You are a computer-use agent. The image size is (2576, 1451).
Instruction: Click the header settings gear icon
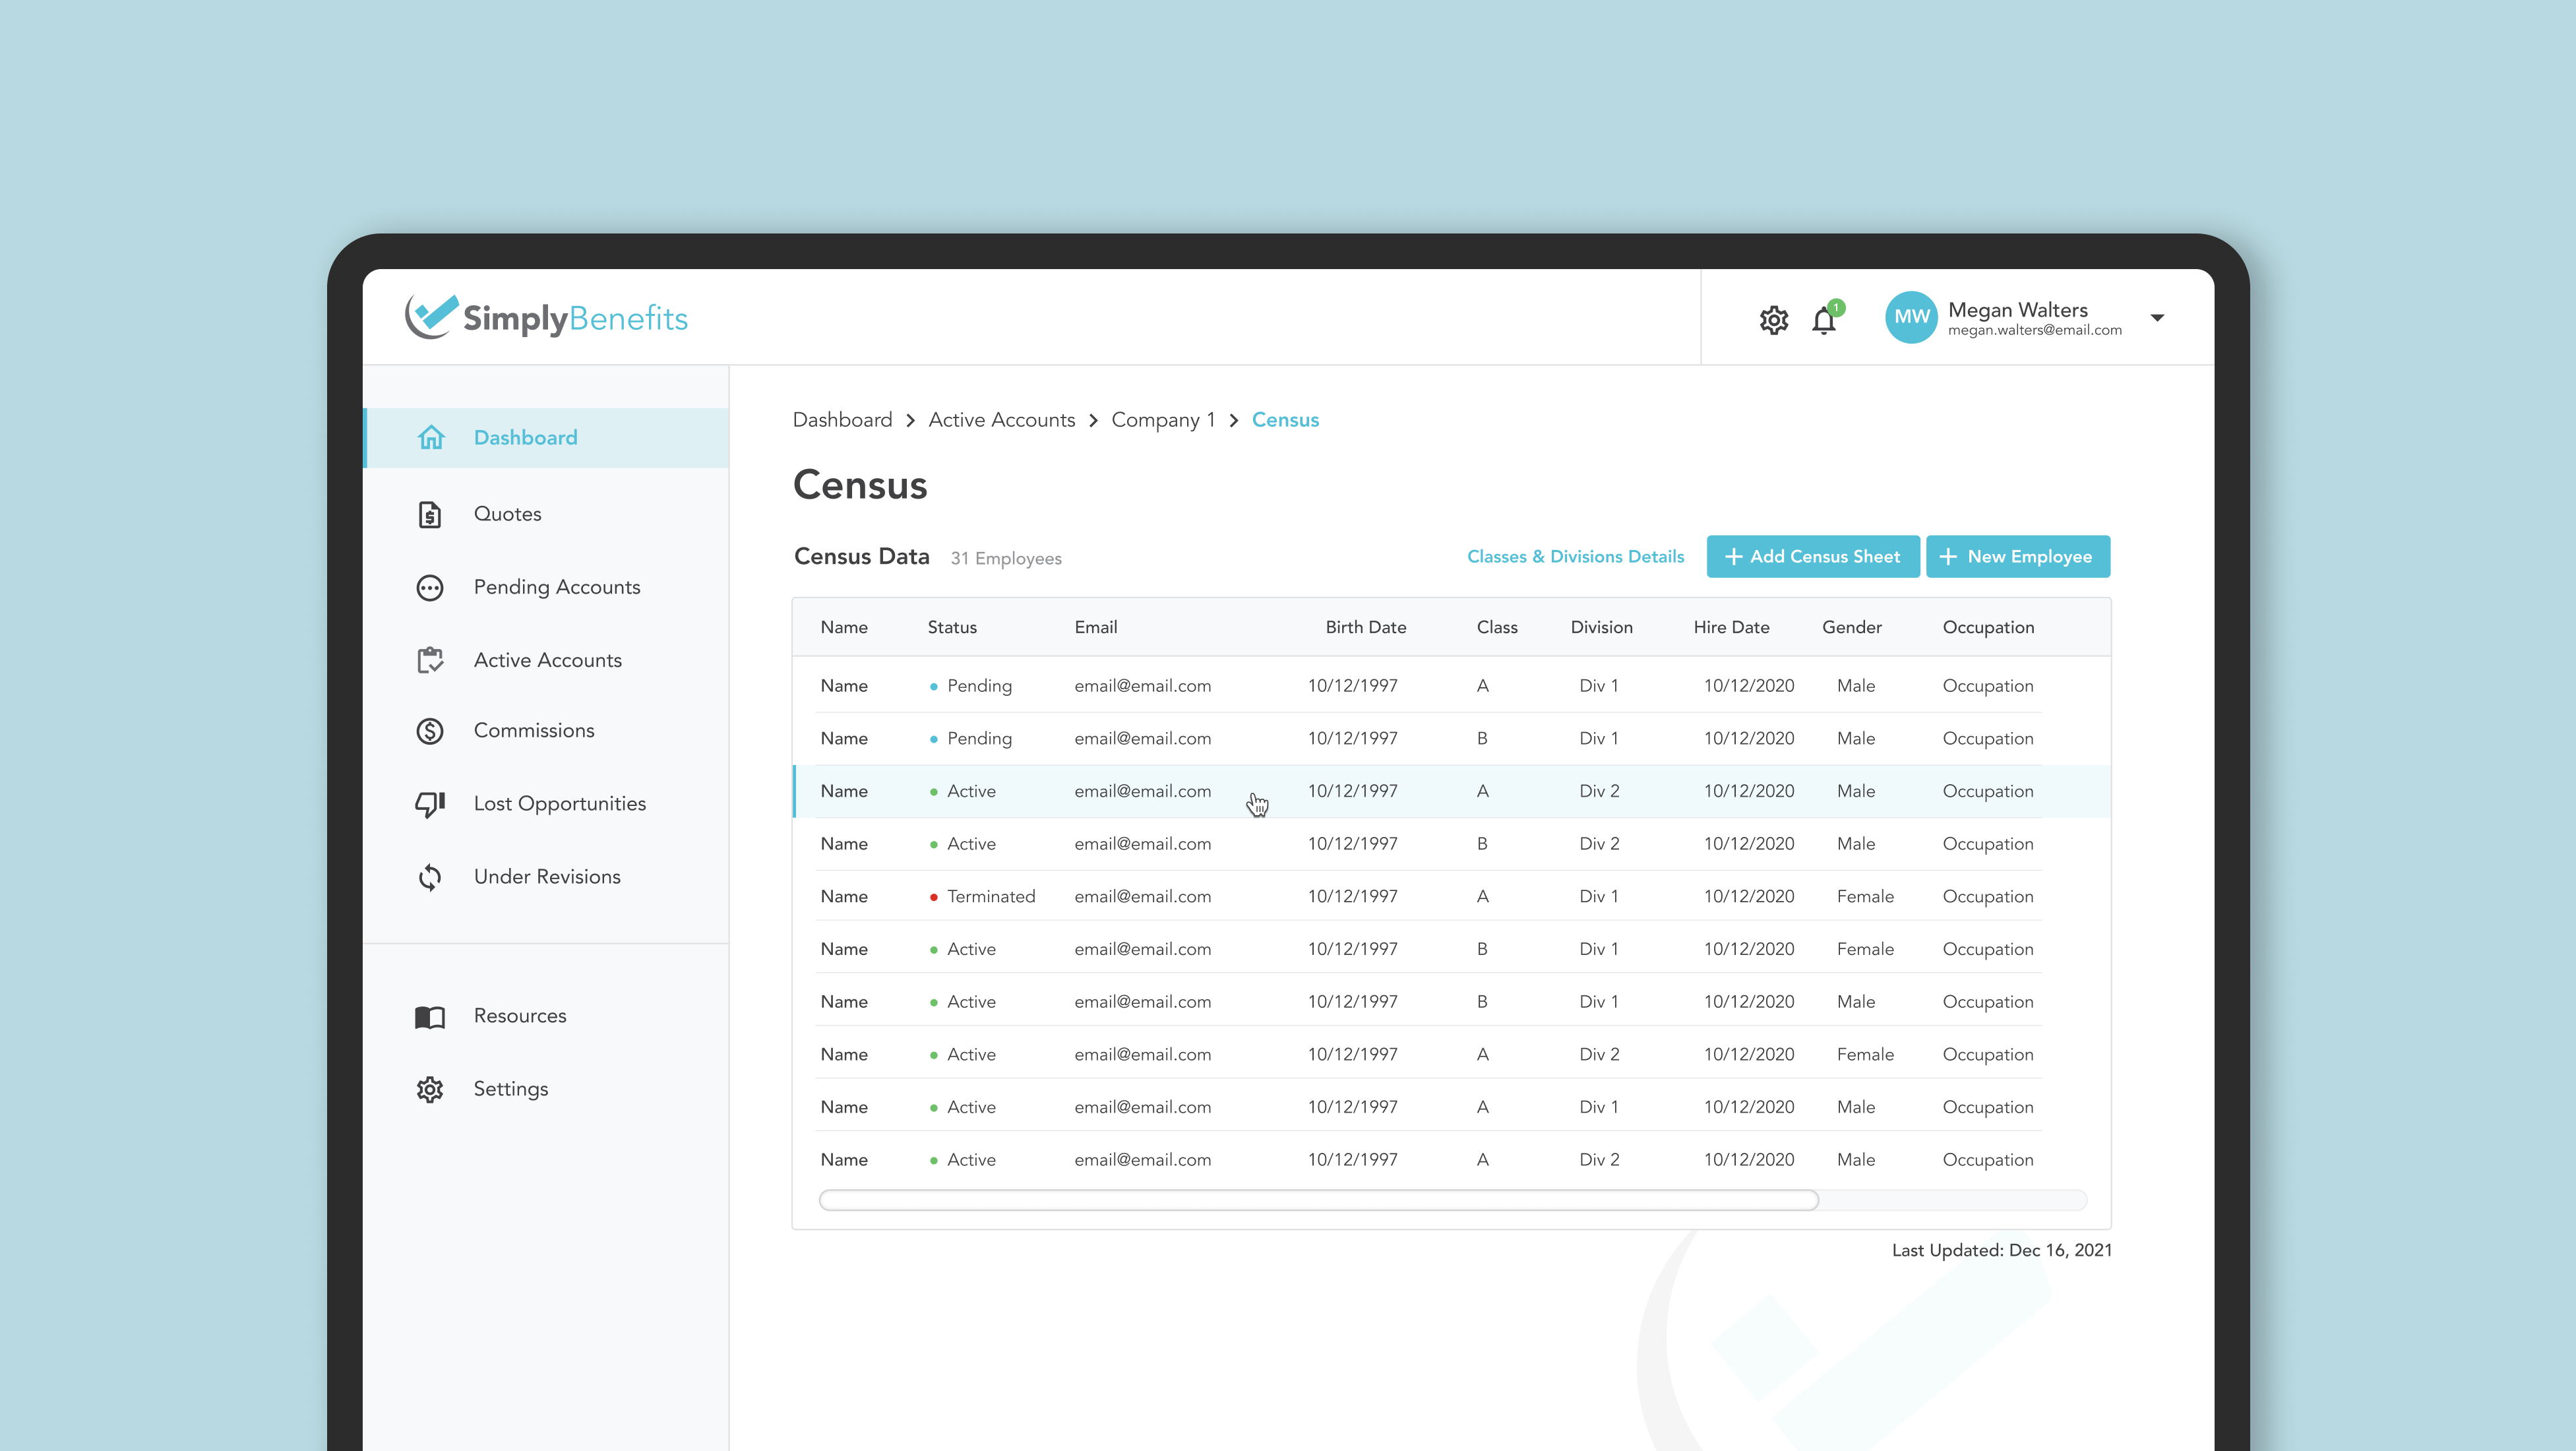pyautogui.click(x=1773, y=320)
